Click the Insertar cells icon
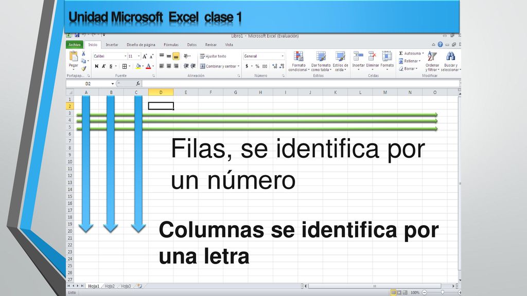527x296 pixels. tap(358, 56)
